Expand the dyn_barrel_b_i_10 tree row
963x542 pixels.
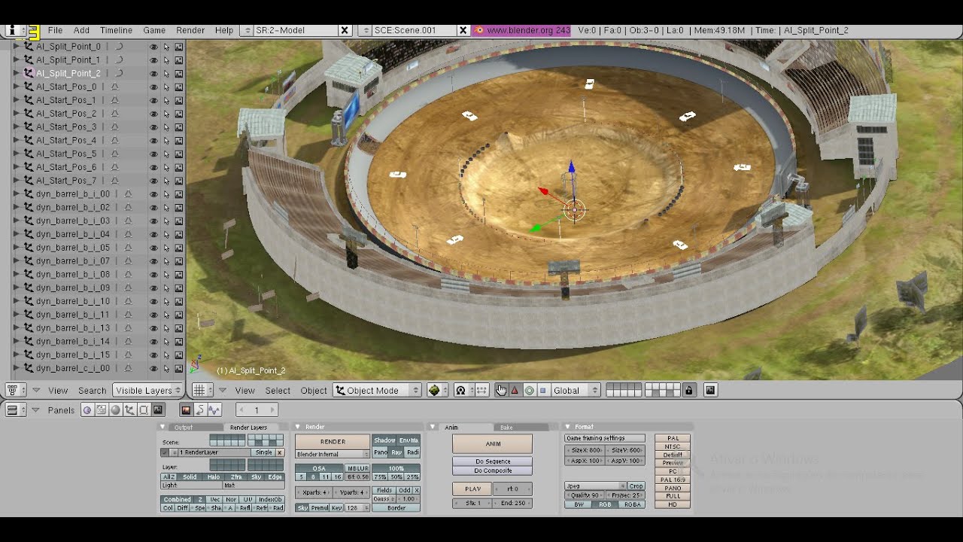16,301
